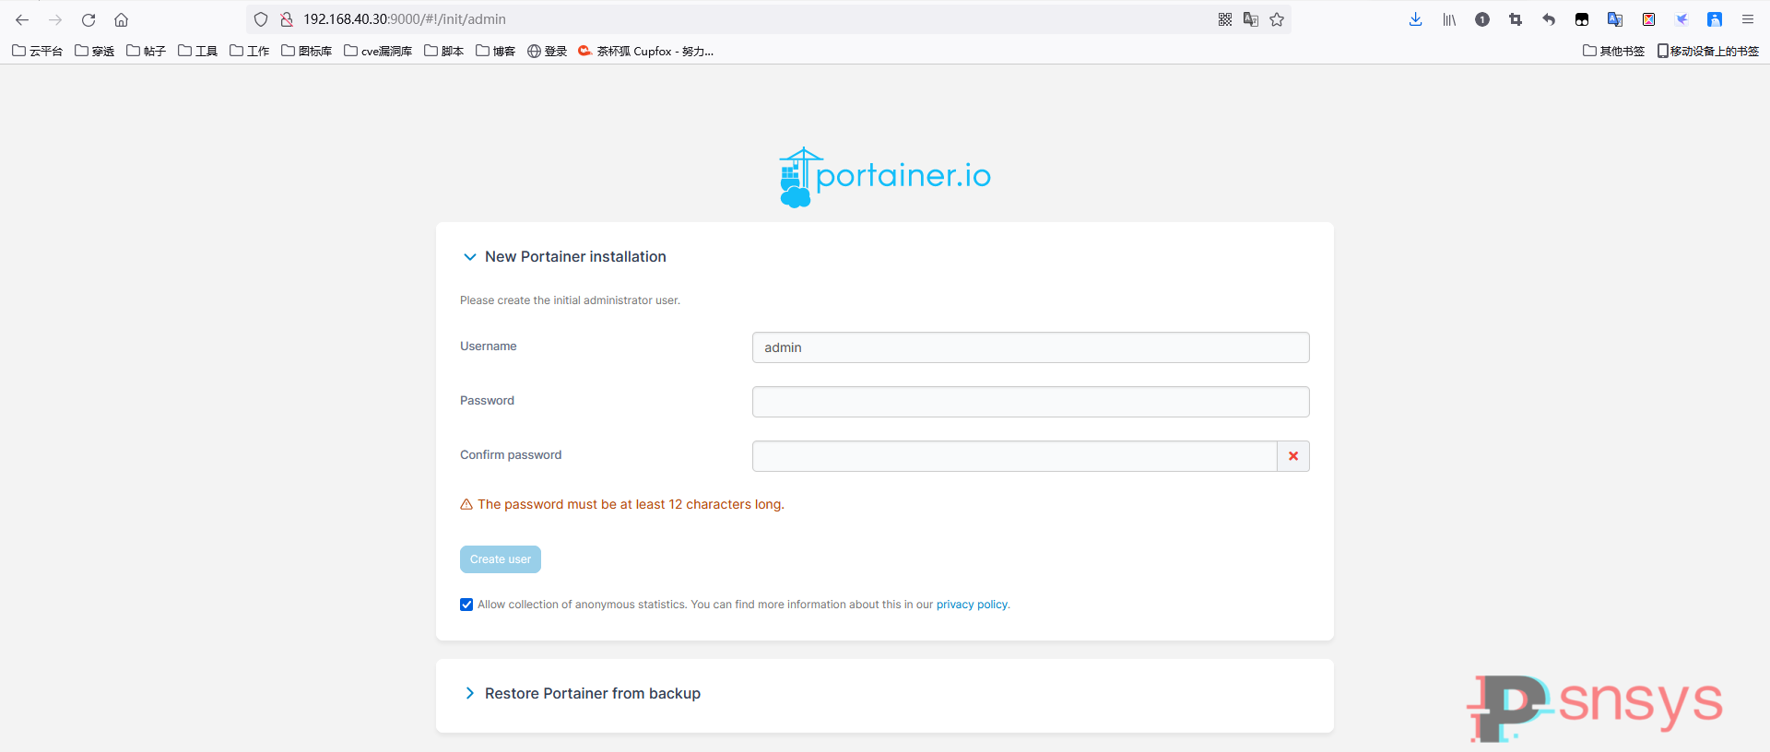Open 其他书签 bookmark folder
The image size is (1770, 752).
click(x=1614, y=51)
